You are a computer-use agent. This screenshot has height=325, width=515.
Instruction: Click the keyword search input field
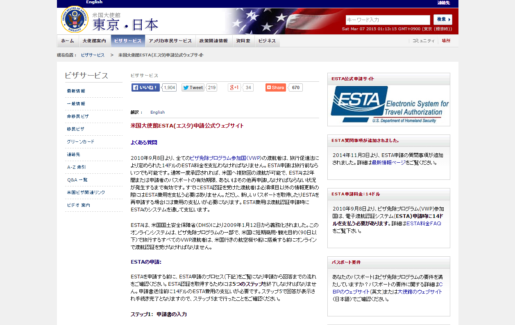point(388,19)
